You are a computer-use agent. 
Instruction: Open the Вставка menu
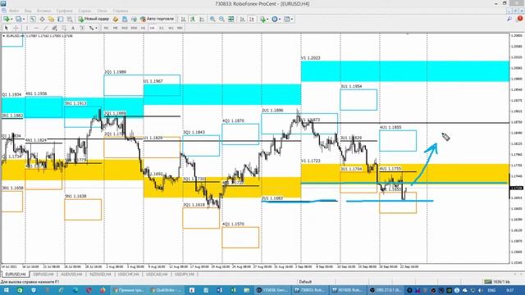43,11
